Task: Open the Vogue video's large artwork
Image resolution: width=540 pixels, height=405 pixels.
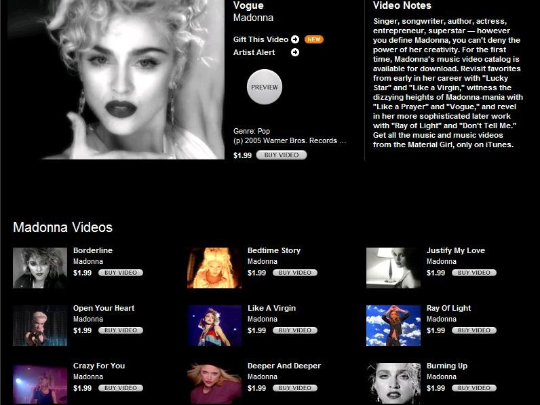Action: (115, 79)
